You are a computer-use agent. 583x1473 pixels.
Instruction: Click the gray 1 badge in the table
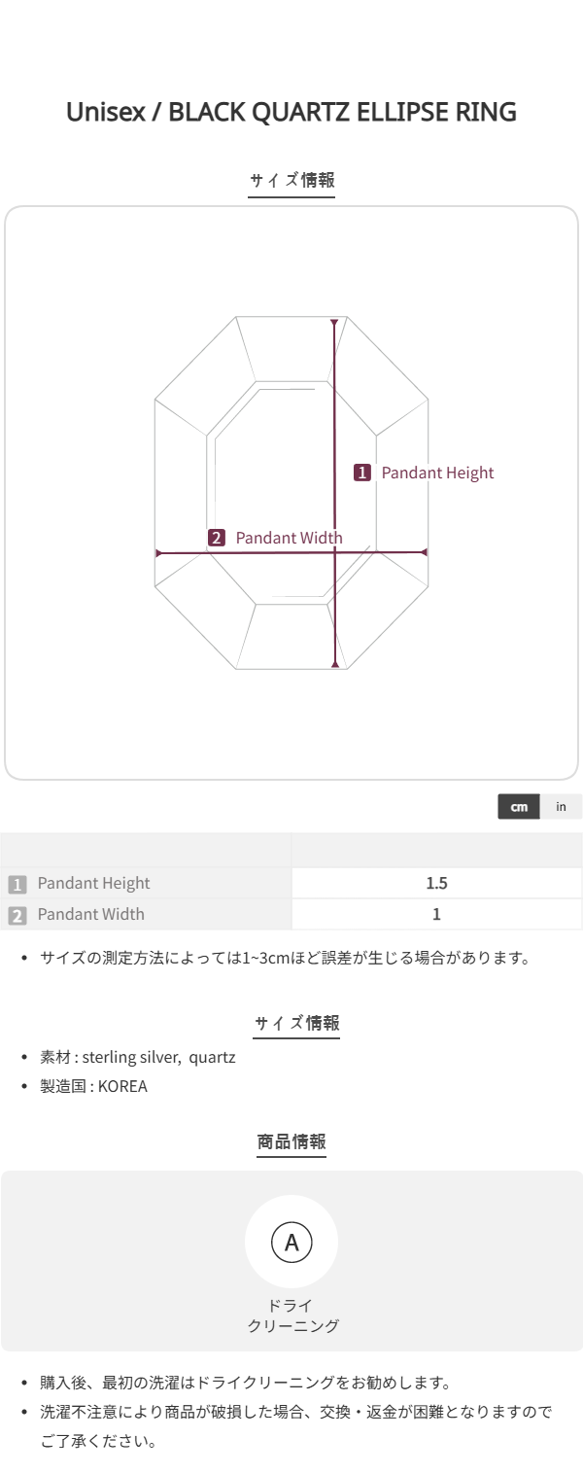[x=17, y=884]
